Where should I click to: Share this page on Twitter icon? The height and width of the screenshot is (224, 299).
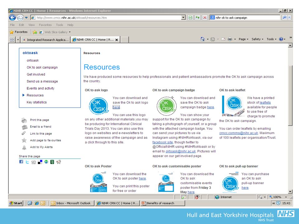pos(27,162)
